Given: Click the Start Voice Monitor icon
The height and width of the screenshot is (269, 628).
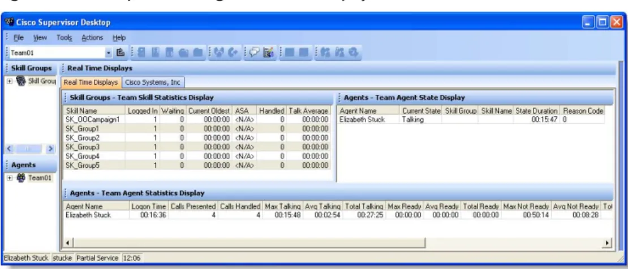Looking at the screenshot, I should 325,53.
